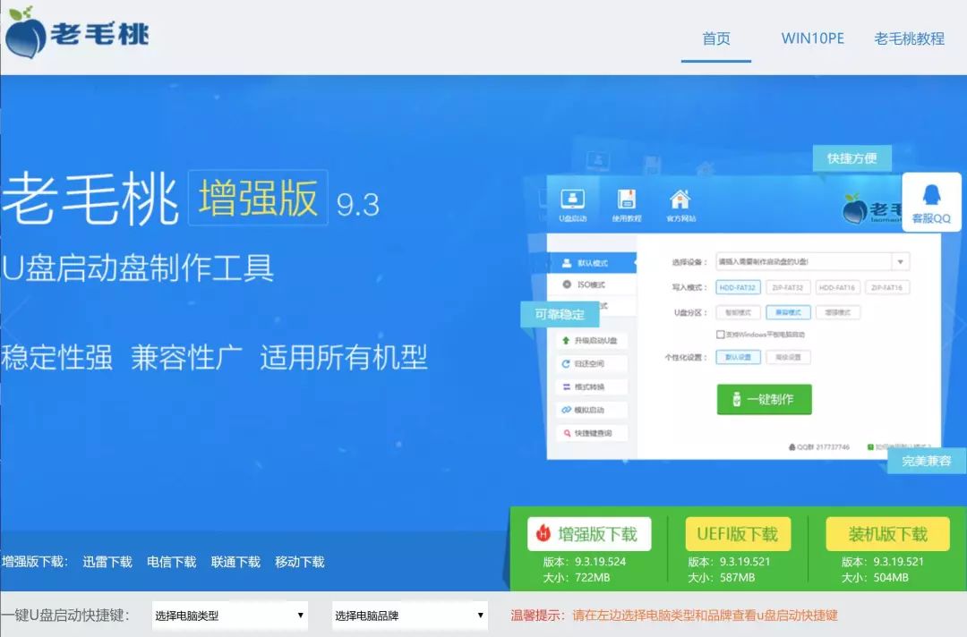967x637 pixels.
Task: Select 智能模式 for U盘分区
Action: coord(738,312)
